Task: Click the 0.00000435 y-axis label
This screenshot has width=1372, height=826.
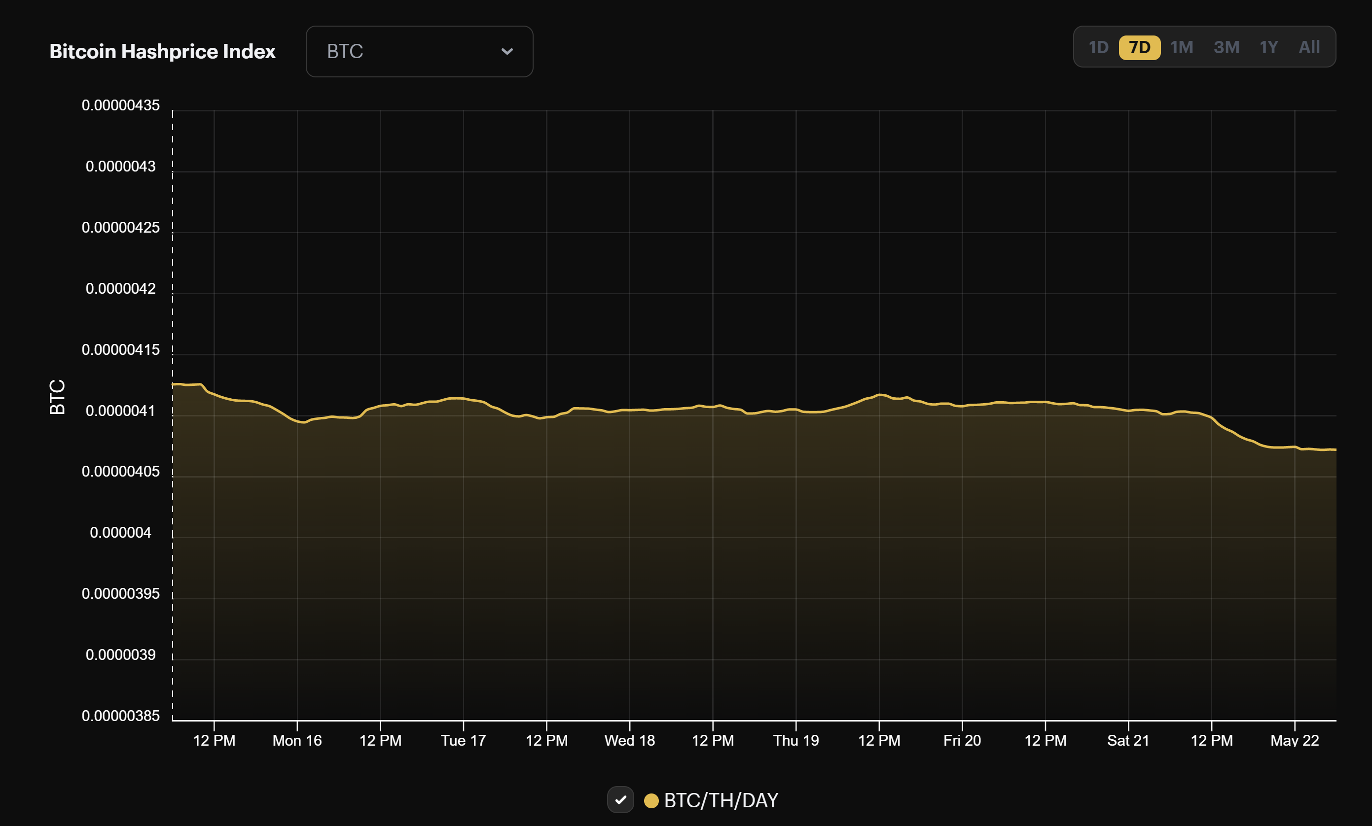Action: point(121,105)
